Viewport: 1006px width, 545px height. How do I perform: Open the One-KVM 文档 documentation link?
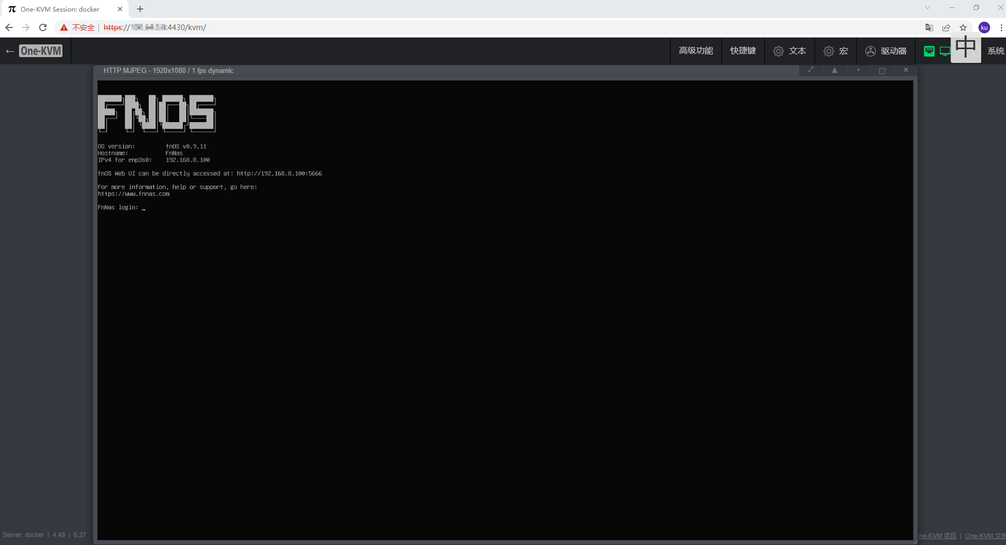985,535
